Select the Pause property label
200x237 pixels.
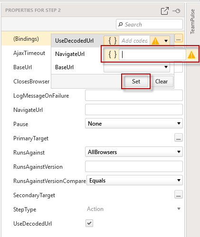click(21, 124)
